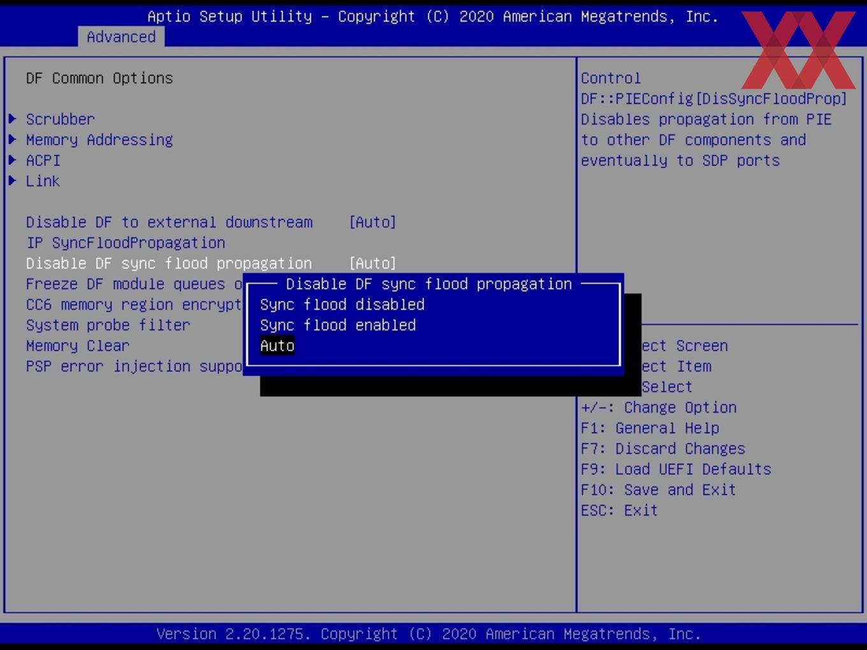This screenshot has height=650, width=867.
Task: Expand the Memory Addressing submenu arrow
Action: pos(12,140)
